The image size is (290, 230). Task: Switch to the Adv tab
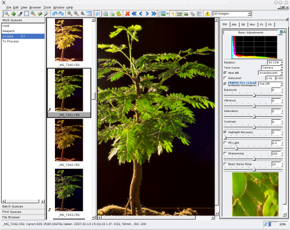pyautogui.click(x=234, y=24)
